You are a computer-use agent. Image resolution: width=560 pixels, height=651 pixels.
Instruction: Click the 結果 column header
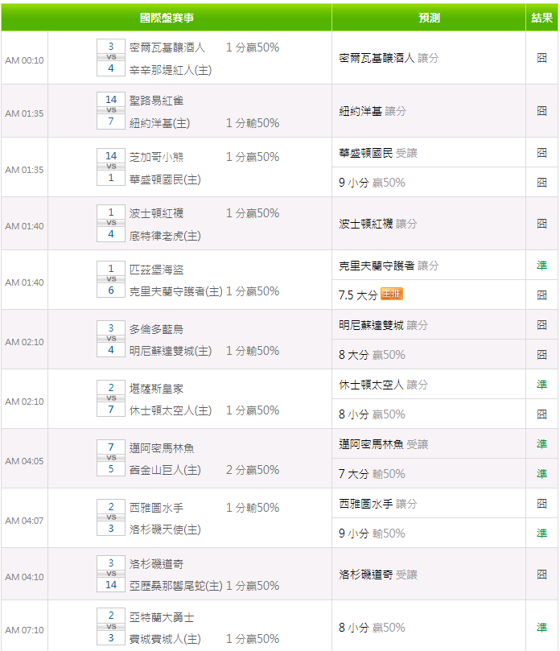pyautogui.click(x=541, y=18)
